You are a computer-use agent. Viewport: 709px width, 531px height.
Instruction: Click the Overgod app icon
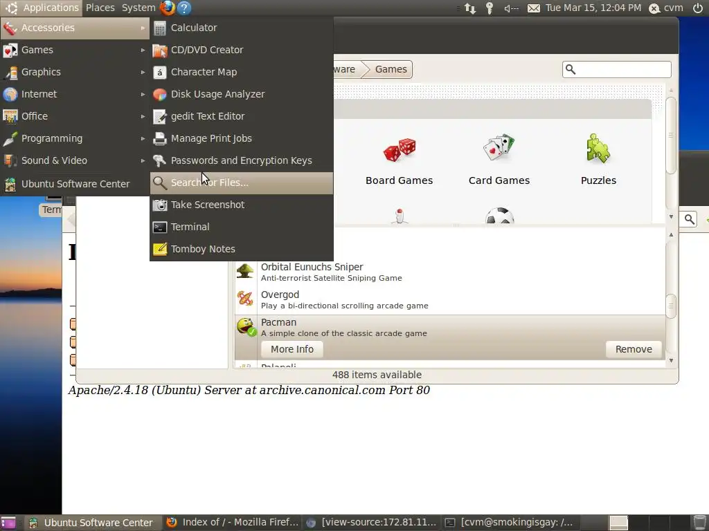tap(245, 299)
